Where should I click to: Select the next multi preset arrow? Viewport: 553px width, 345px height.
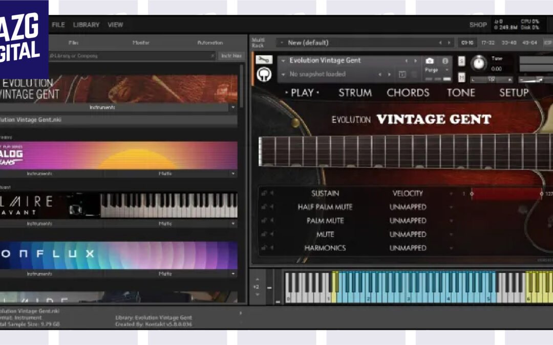click(449, 42)
